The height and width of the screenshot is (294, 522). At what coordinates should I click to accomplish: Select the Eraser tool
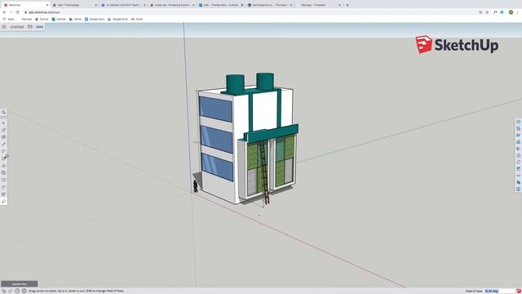[x=3, y=130]
